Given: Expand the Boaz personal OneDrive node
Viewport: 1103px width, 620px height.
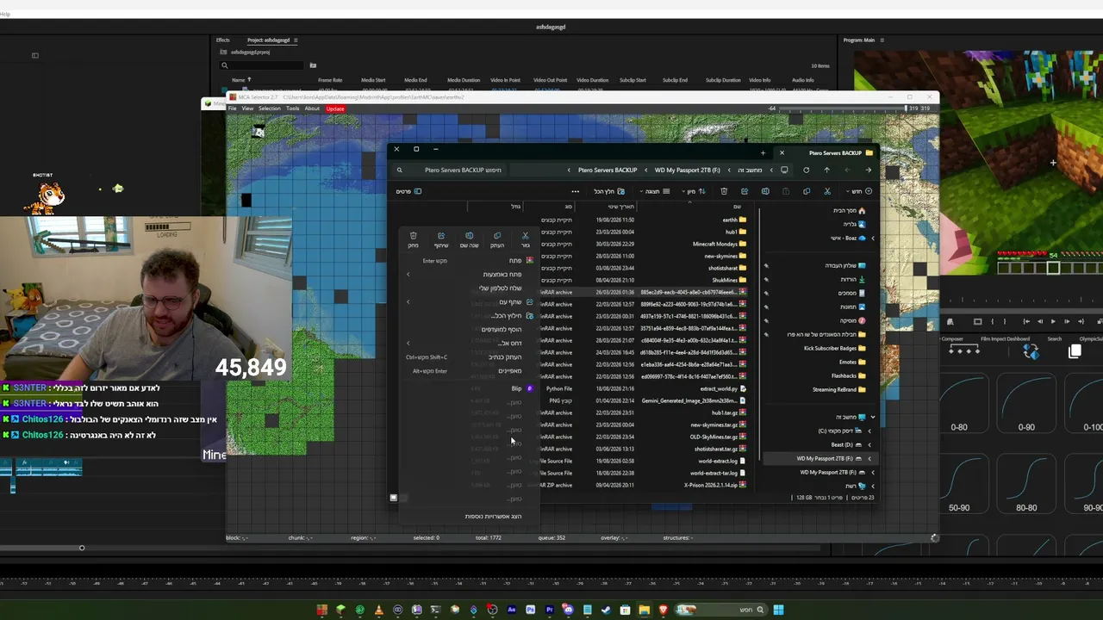Looking at the screenshot, I should point(873,238).
